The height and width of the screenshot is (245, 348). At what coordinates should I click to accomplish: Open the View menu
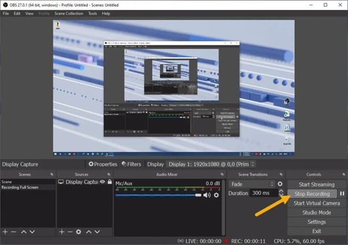point(29,13)
